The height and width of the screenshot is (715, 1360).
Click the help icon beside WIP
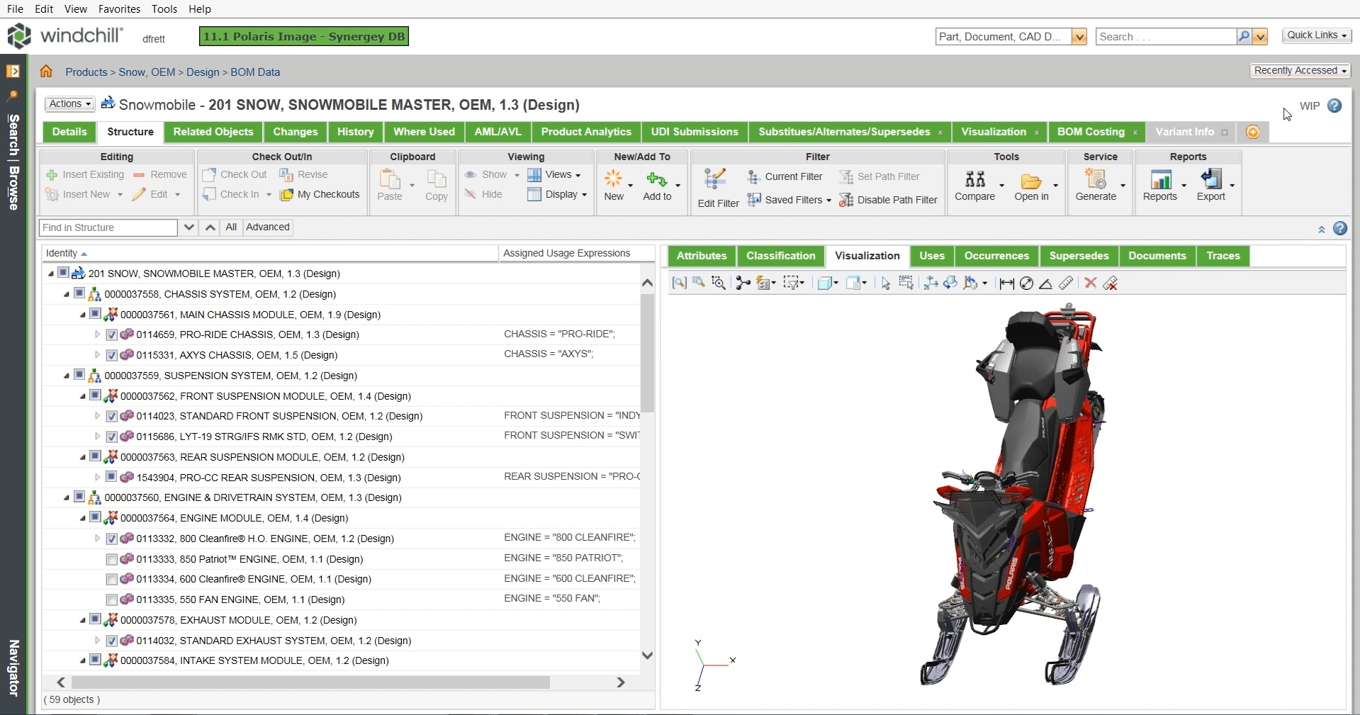coord(1334,106)
